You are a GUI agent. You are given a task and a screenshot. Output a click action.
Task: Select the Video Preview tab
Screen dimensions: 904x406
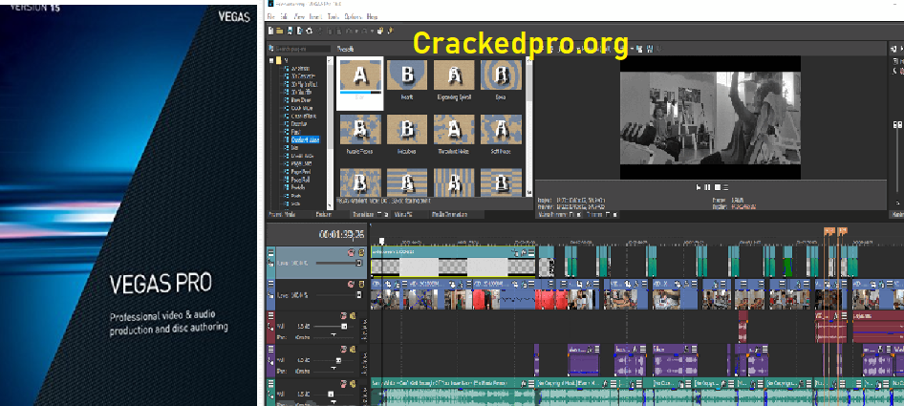click(551, 215)
